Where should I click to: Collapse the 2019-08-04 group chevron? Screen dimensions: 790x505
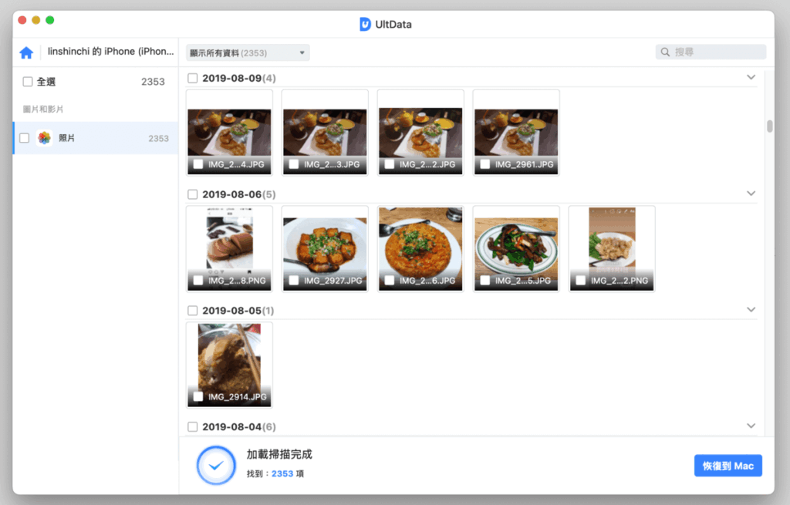click(x=751, y=426)
